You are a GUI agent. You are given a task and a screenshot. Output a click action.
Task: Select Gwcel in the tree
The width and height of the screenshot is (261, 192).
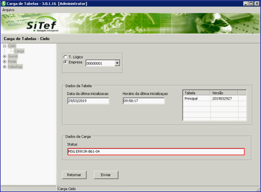point(13,56)
